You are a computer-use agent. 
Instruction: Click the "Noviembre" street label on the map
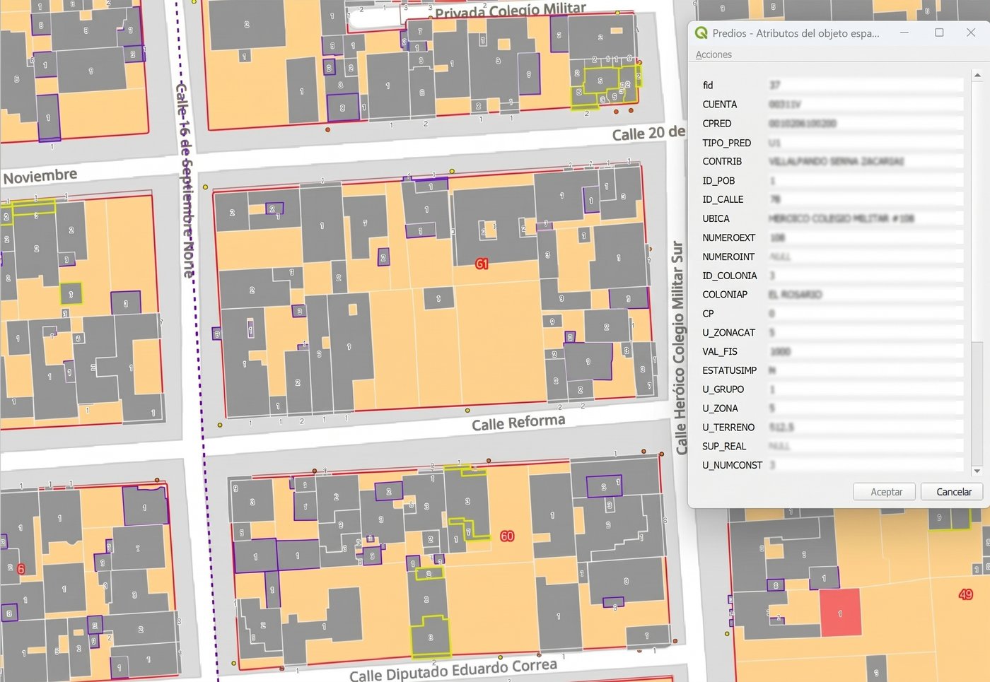[40, 176]
